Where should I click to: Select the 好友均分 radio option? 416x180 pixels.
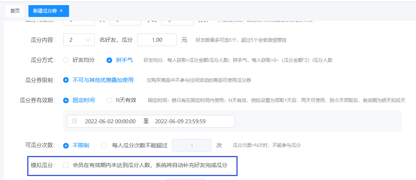click(x=66, y=60)
